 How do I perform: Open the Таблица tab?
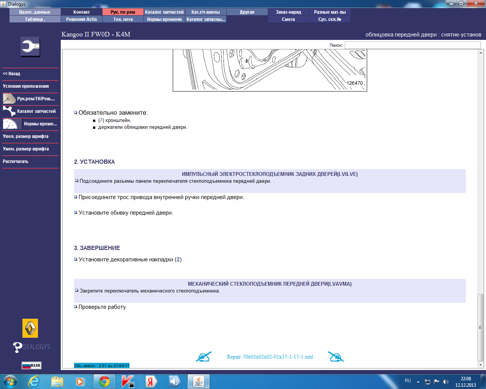[x=35, y=19]
